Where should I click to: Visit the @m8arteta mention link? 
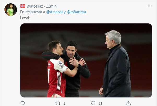76,13
